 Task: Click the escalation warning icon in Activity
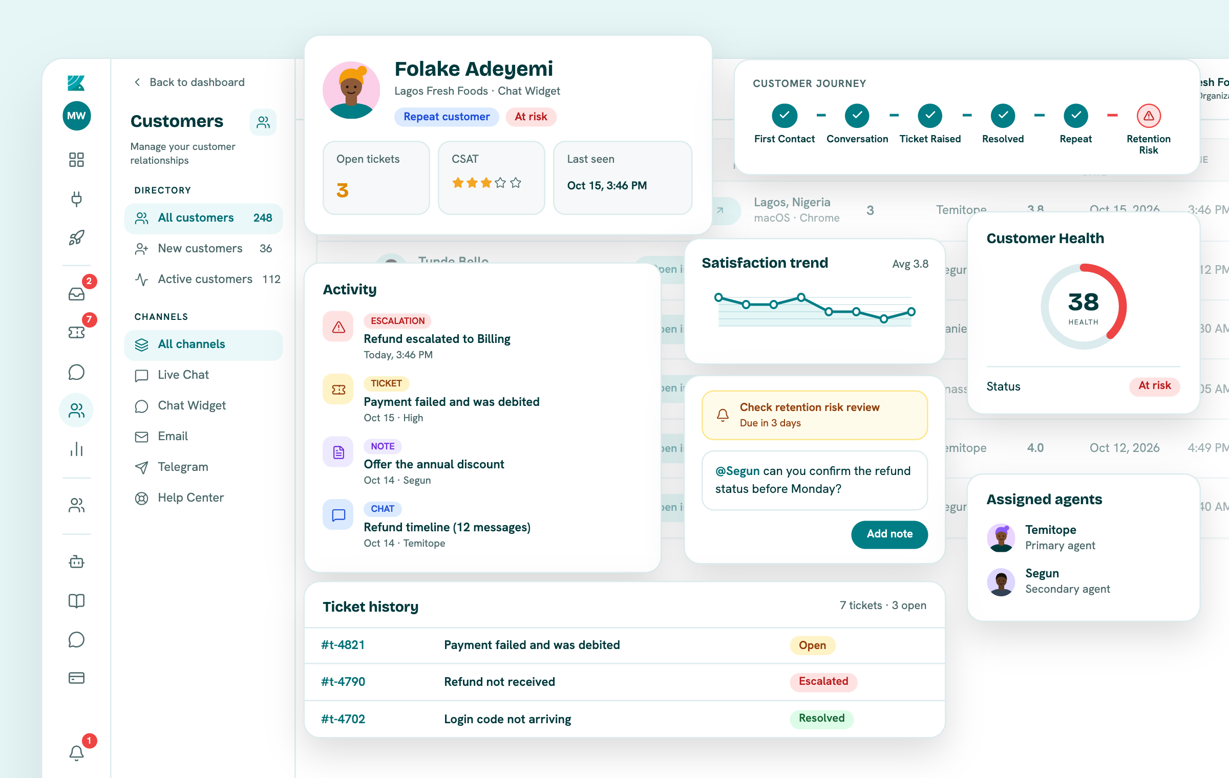pyautogui.click(x=338, y=327)
